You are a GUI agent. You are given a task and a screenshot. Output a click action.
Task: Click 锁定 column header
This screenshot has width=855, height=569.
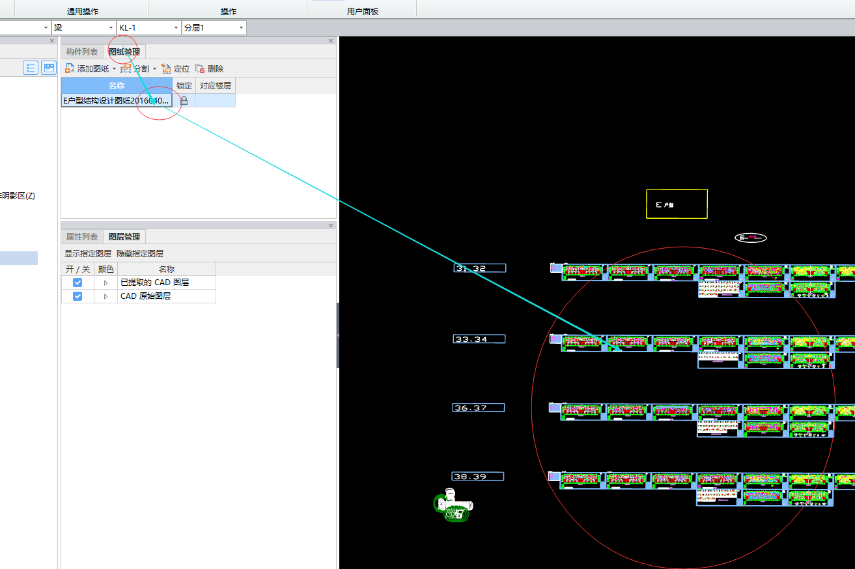[x=184, y=86]
